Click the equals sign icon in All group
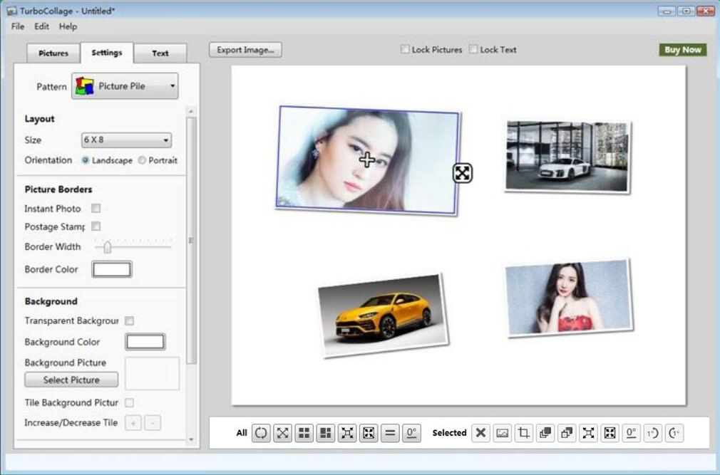 pos(389,433)
